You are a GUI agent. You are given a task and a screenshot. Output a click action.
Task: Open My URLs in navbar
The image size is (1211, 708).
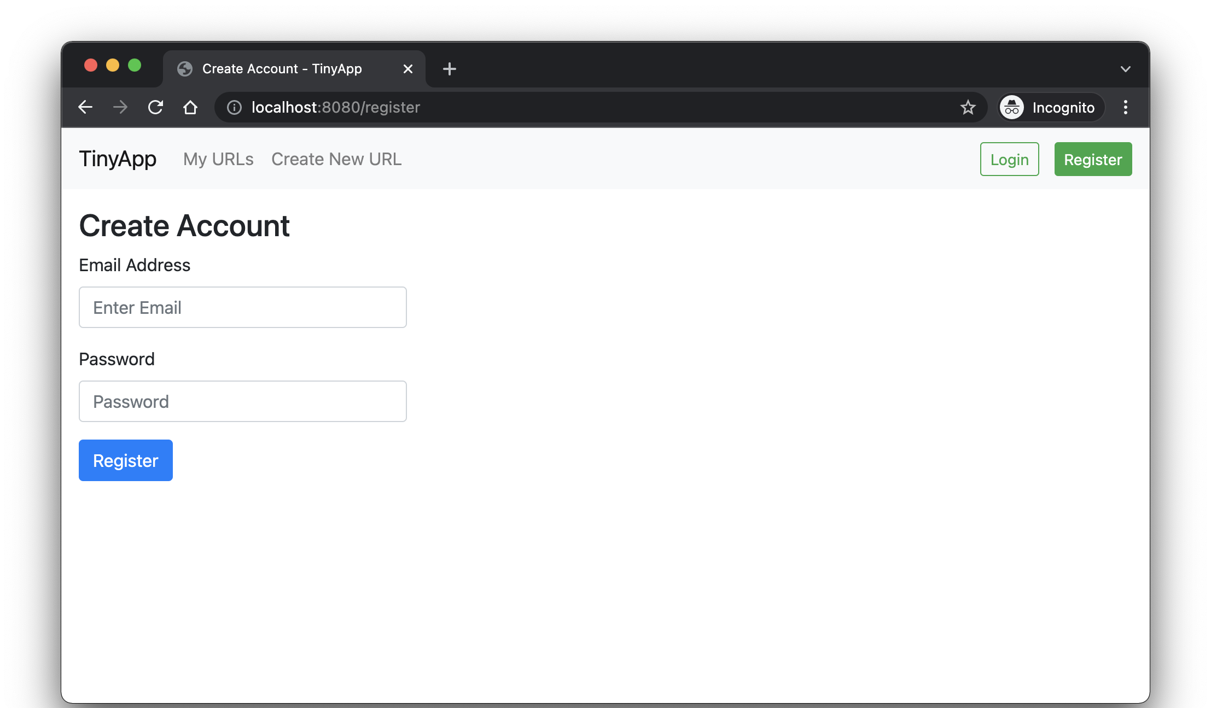click(218, 159)
